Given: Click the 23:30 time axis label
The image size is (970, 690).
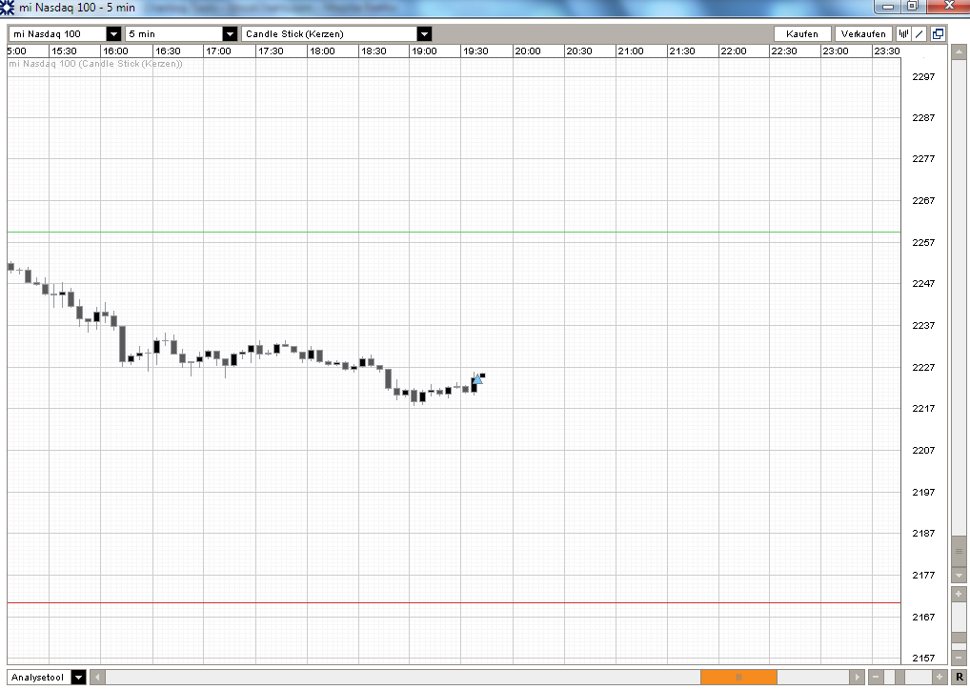Looking at the screenshot, I should [886, 51].
